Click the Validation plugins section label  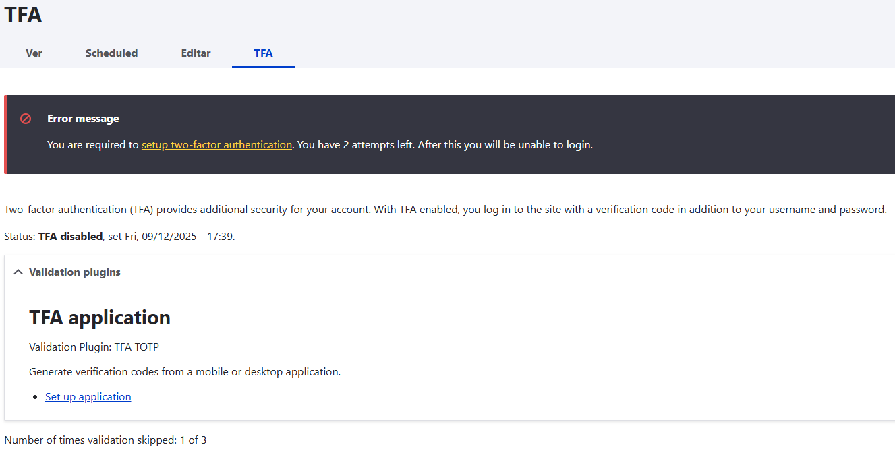pos(75,272)
